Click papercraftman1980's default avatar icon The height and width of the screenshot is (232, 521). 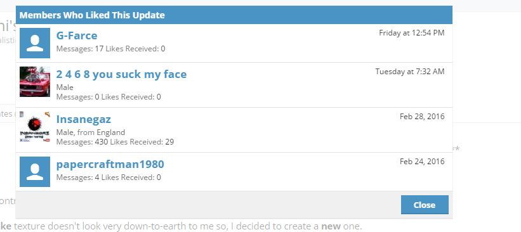pos(35,172)
